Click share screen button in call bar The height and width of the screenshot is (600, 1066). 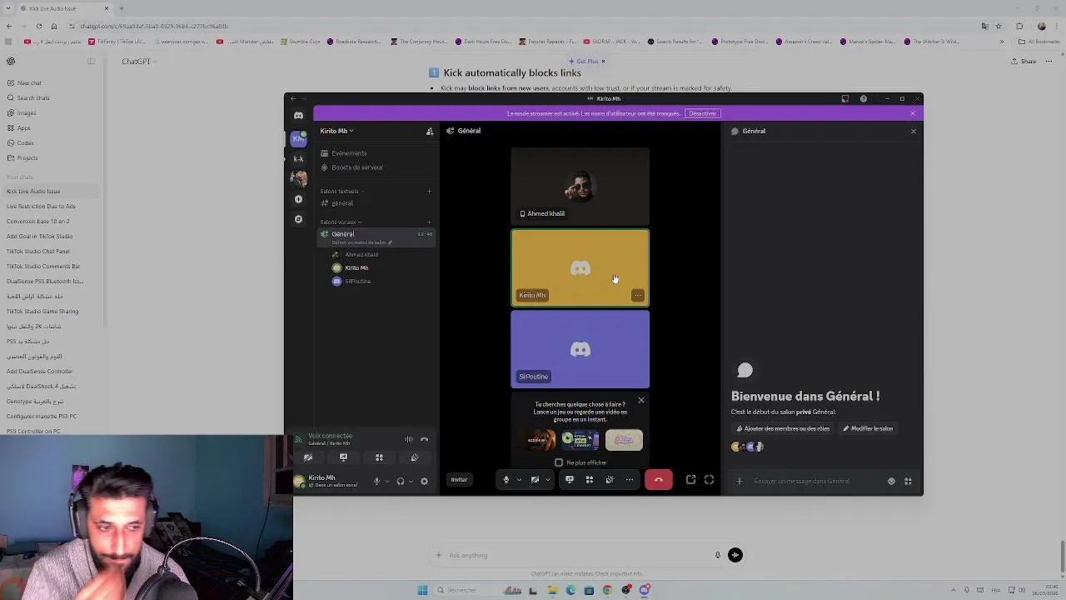click(570, 480)
